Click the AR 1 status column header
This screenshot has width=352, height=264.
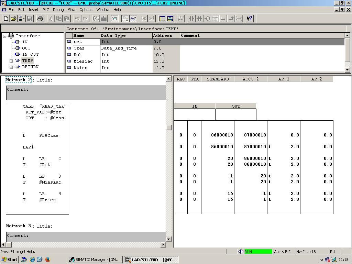point(284,79)
